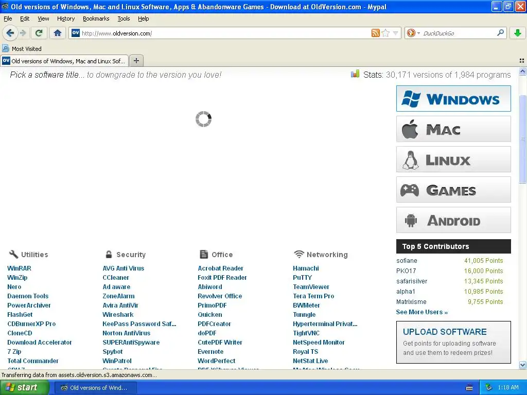The image size is (527, 395).
Task: Click the UPLOAD SOFTWARE box
Action: click(x=453, y=342)
